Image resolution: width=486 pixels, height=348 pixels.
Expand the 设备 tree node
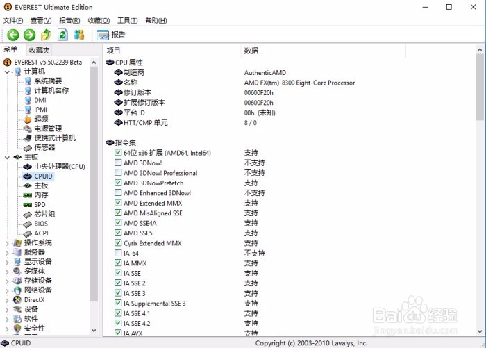coord(7,310)
